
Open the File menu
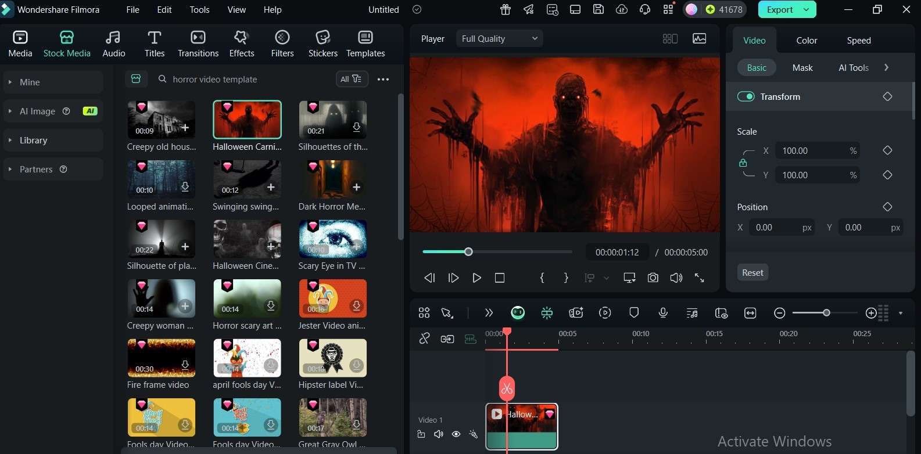(x=133, y=9)
